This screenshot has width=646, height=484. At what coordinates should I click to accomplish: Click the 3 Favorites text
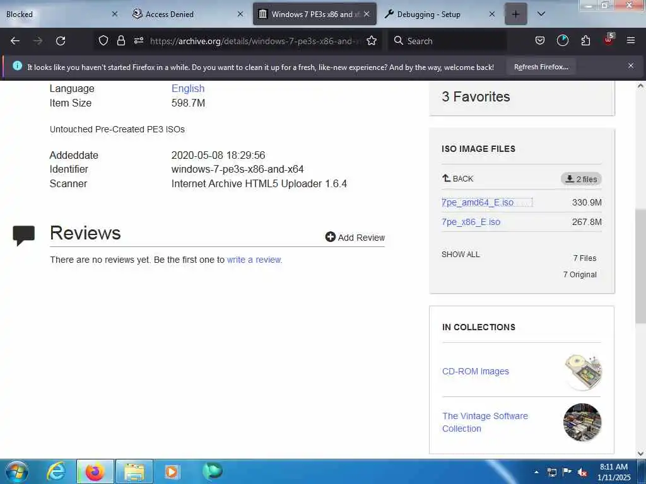[476, 96]
